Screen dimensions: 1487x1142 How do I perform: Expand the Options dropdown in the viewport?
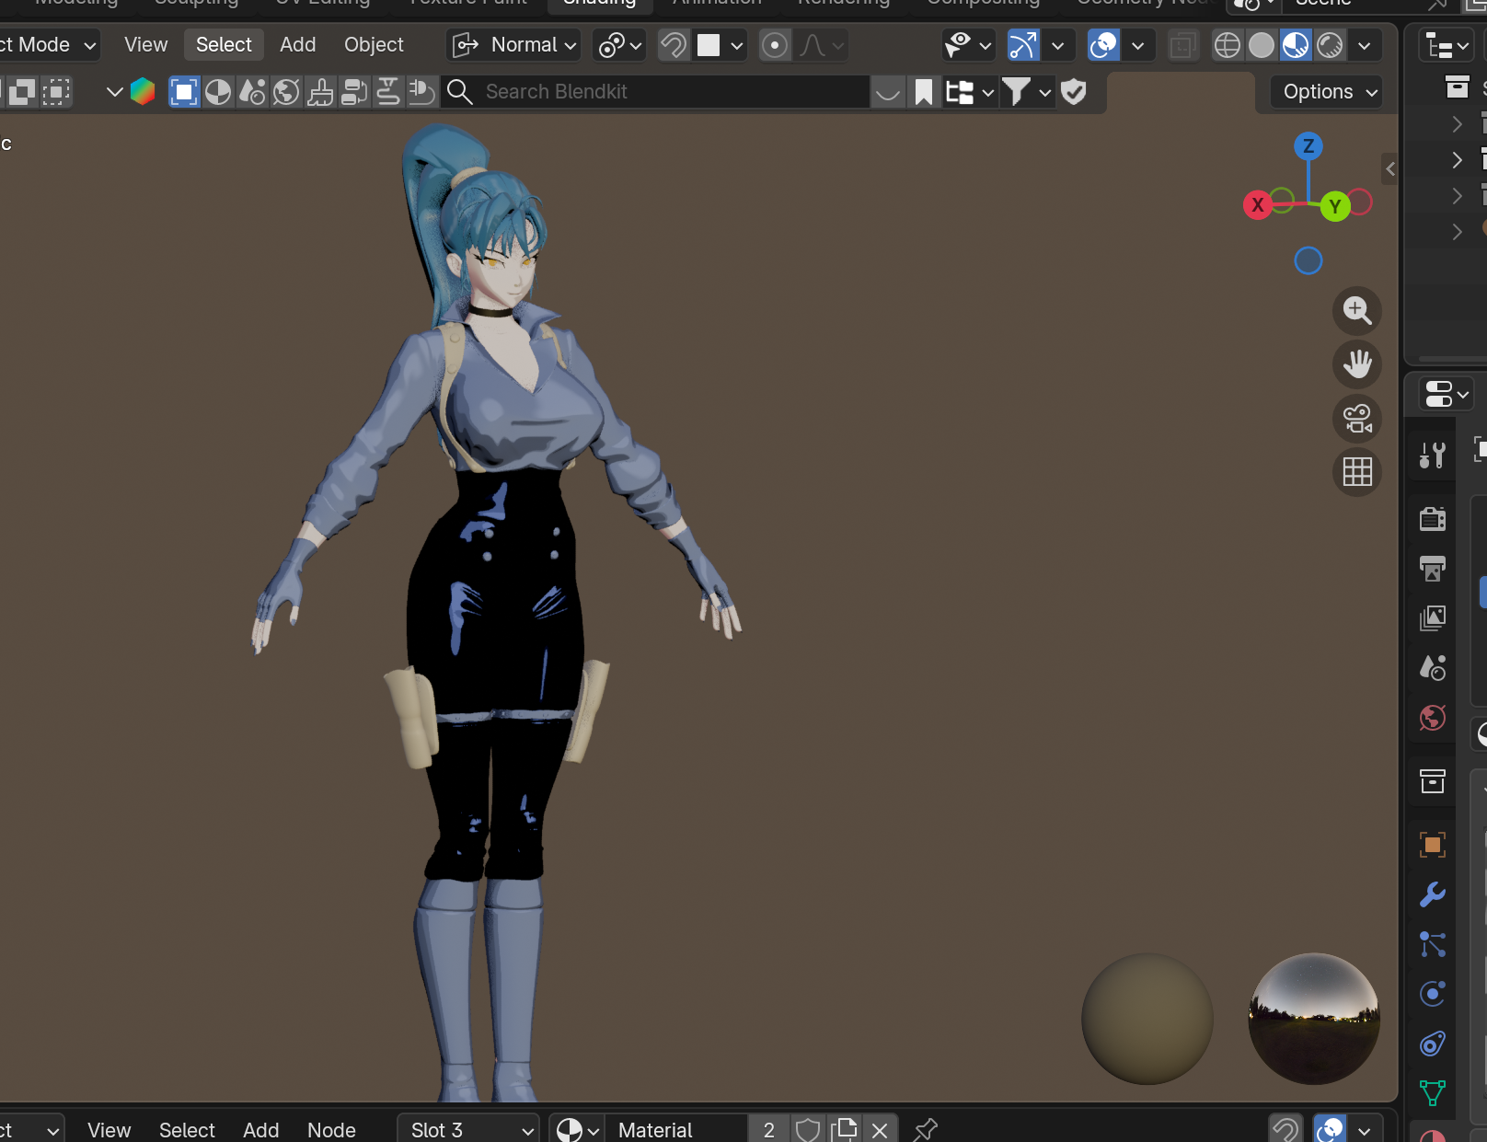[x=1326, y=92]
